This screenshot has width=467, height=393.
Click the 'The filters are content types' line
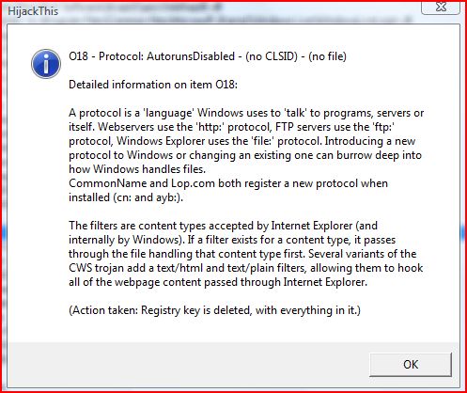pos(223,226)
